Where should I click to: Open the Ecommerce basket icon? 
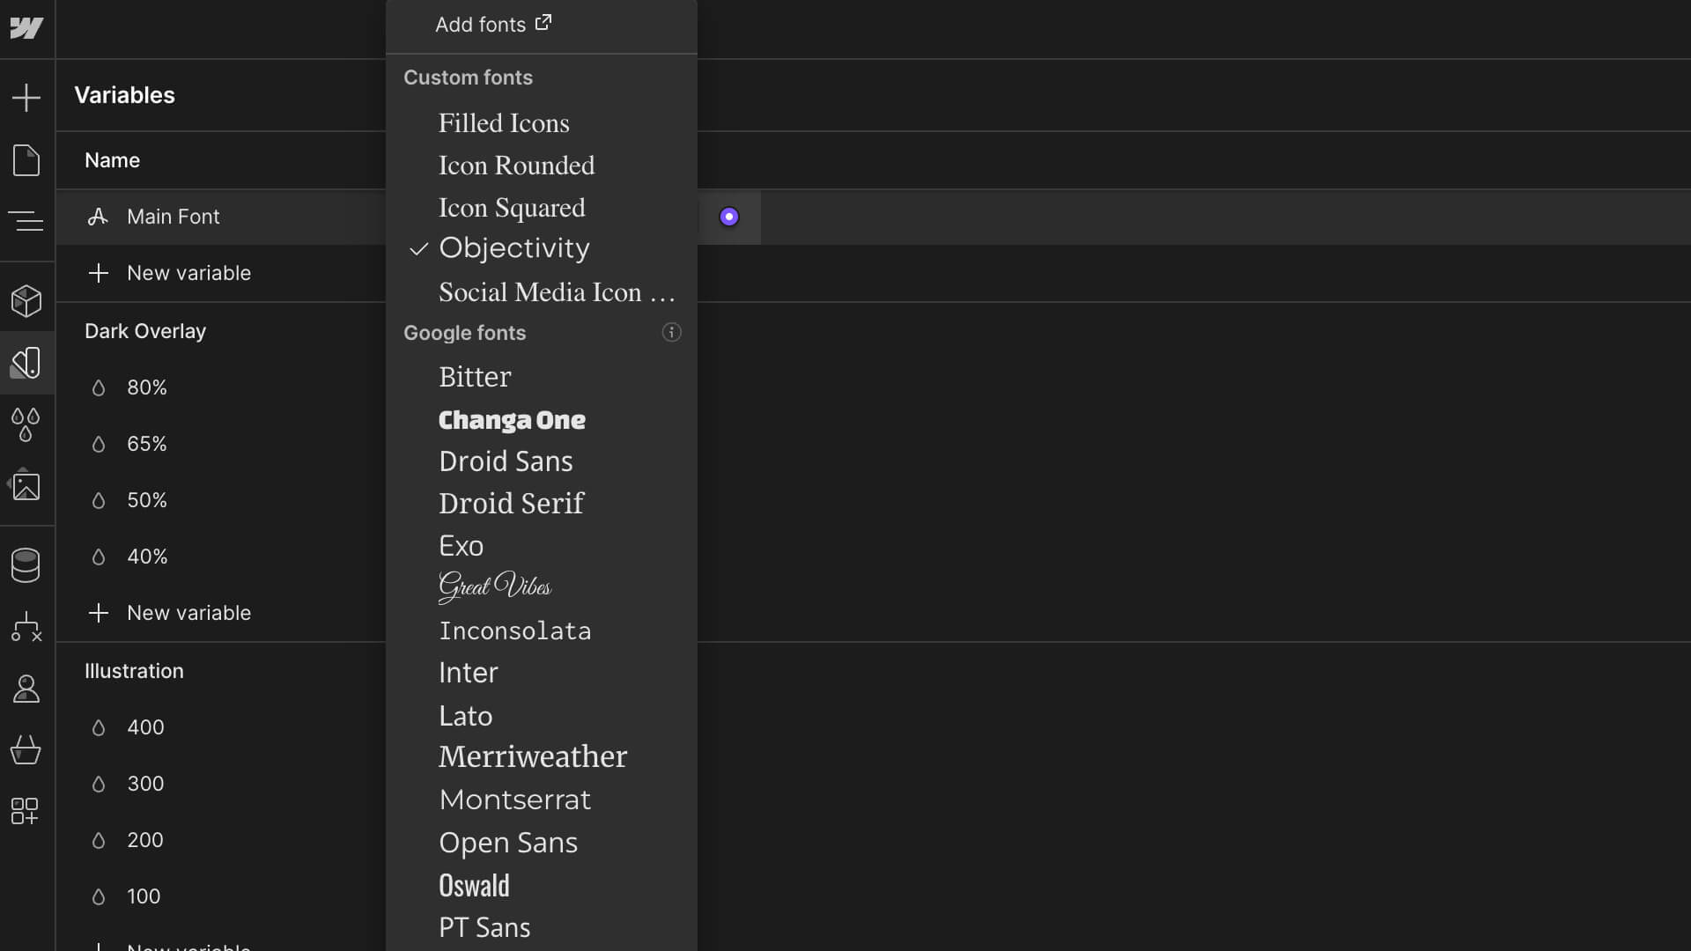pos(26,750)
